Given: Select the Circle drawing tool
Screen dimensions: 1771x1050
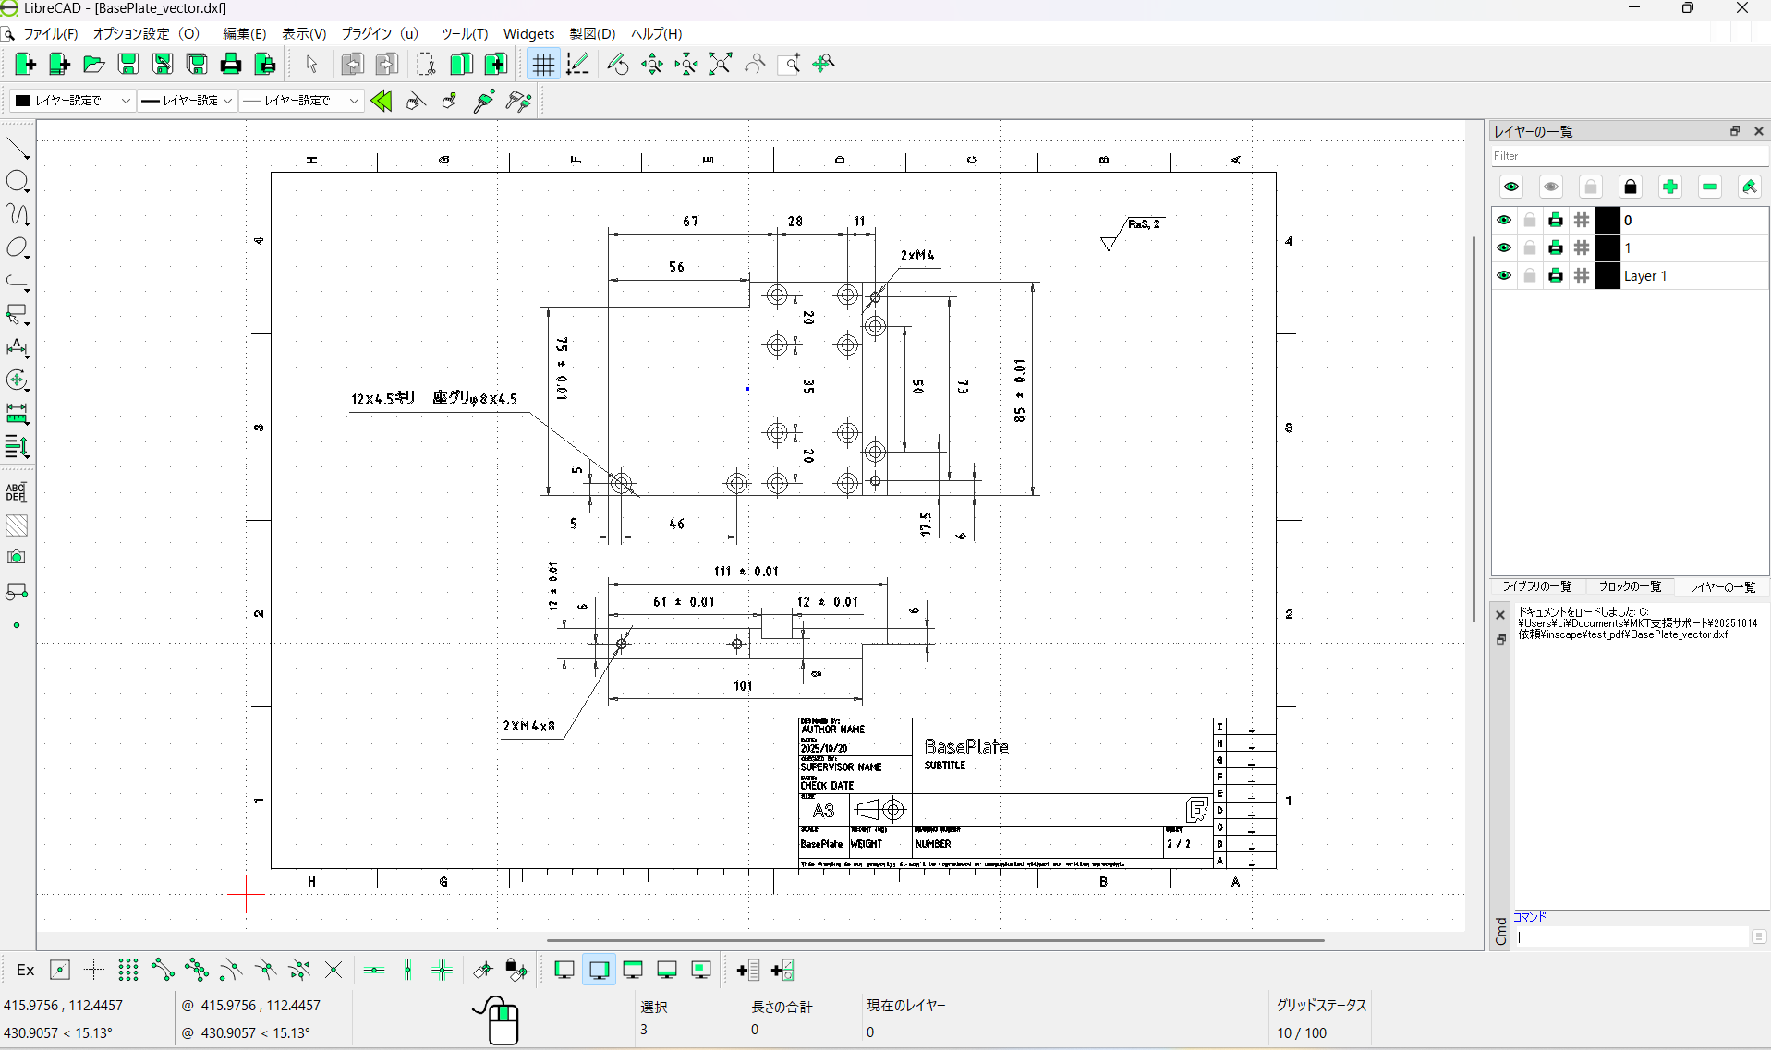Looking at the screenshot, I should [18, 182].
